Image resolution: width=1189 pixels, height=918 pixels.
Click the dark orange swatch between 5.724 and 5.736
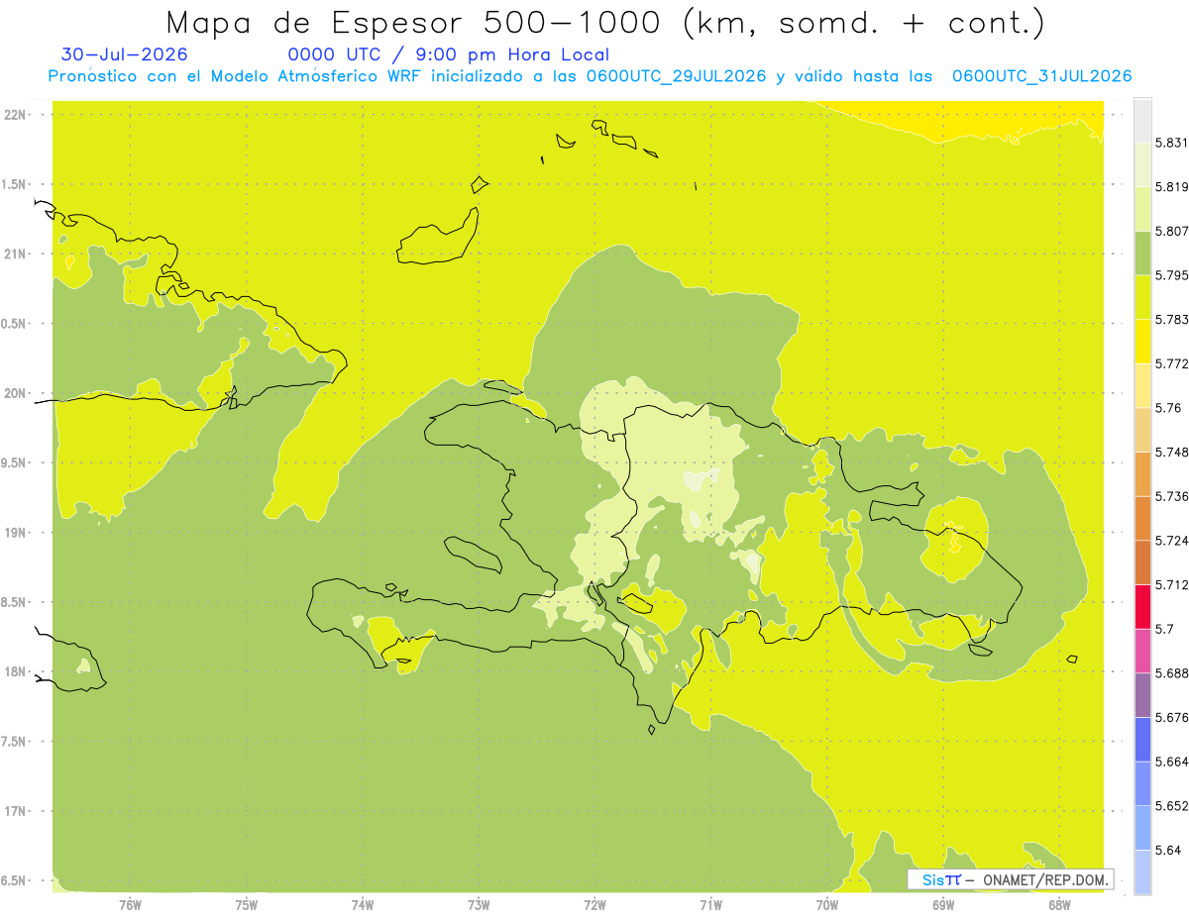(x=1142, y=518)
